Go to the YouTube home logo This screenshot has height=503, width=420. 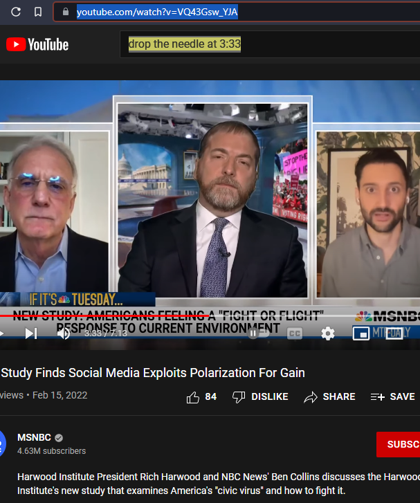(37, 44)
